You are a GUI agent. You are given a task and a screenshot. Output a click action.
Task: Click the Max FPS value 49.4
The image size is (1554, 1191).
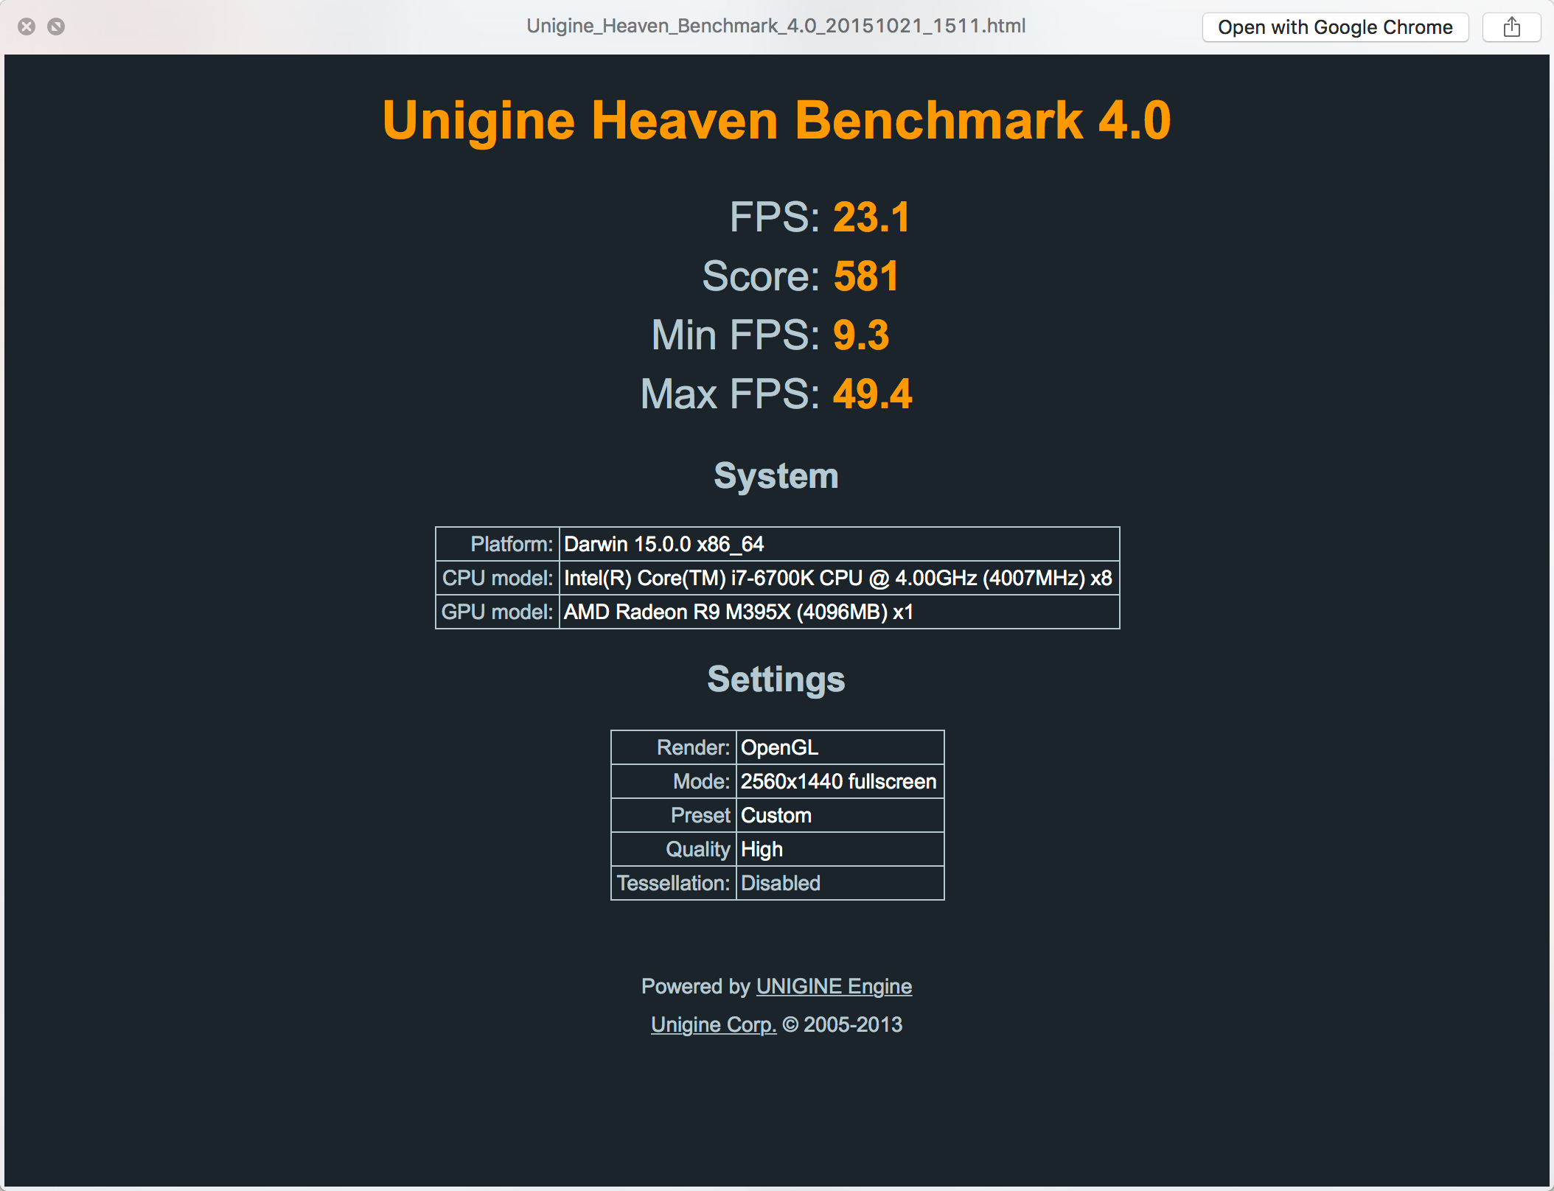[x=872, y=394]
